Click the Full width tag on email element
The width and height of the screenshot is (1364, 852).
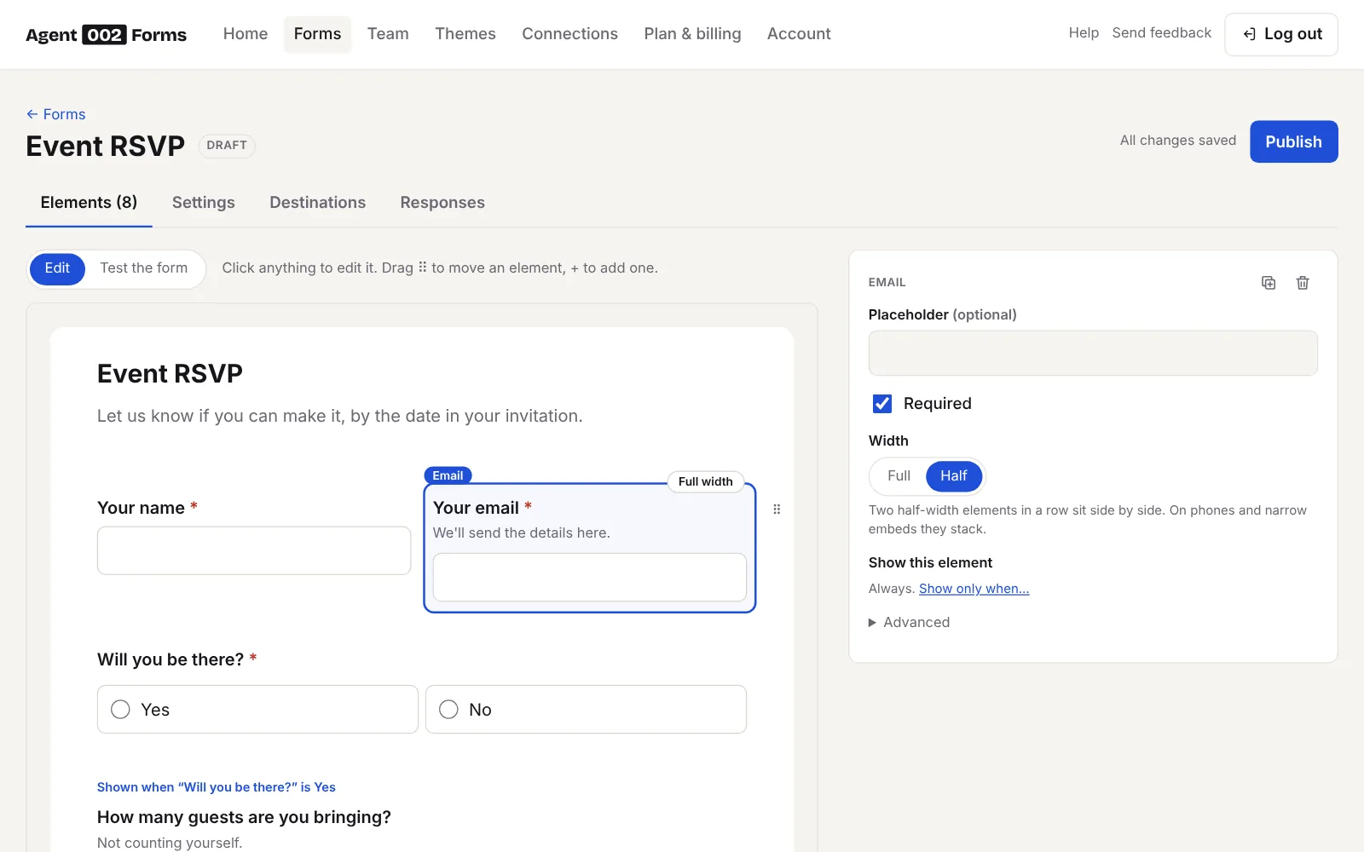click(x=705, y=481)
